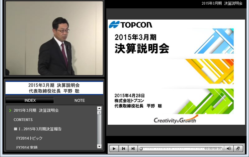The height and width of the screenshot is (157, 249).
Task: Mute audio with the speaker icon
Action: (x=229, y=149)
